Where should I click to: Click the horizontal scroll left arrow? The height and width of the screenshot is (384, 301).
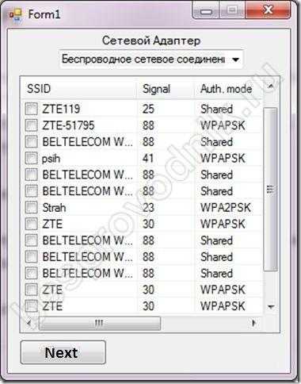coord(29,323)
